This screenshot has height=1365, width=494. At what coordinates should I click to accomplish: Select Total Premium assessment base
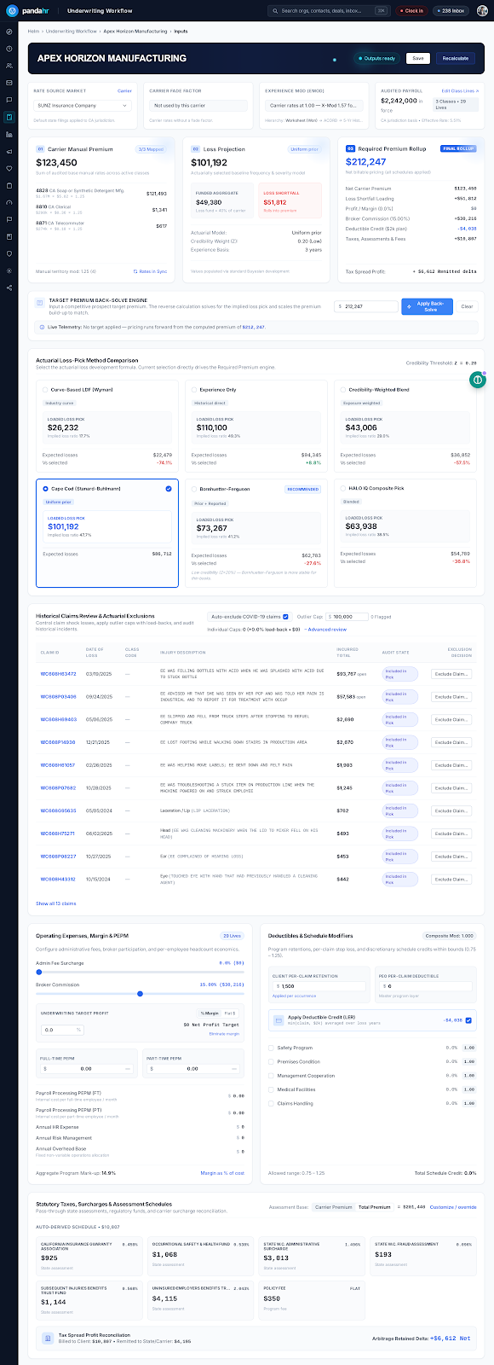pos(375,1207)
